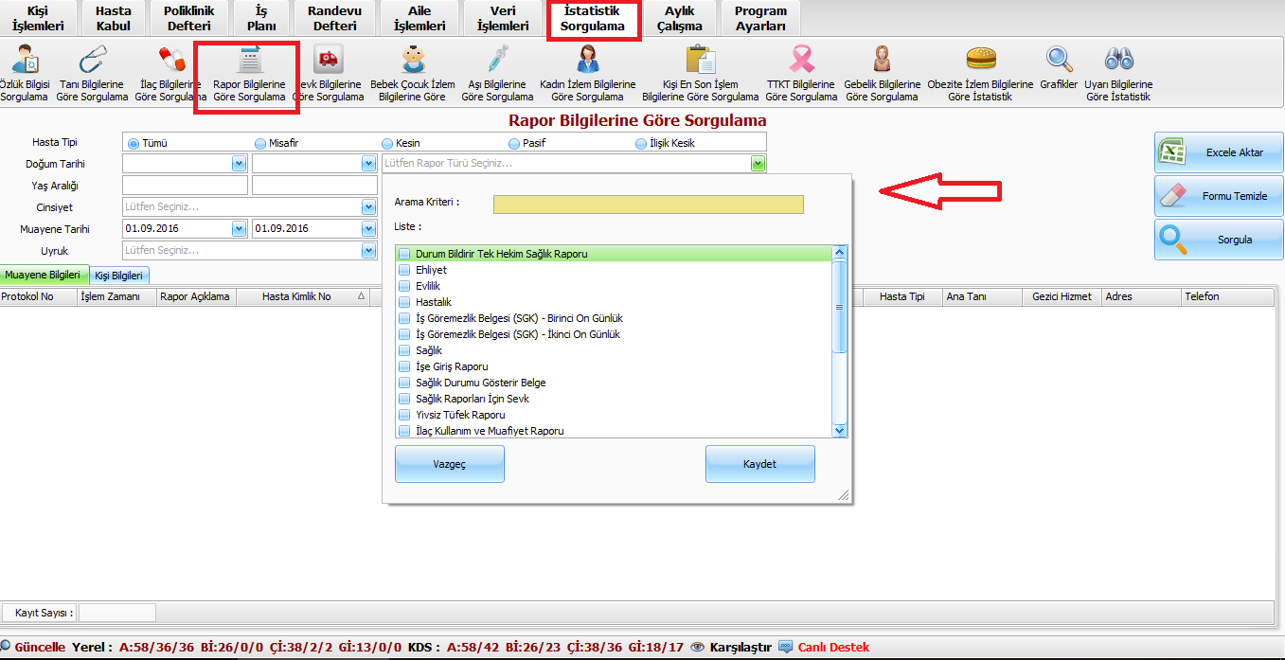This screenshot has height=660, width=1285.
Task: Switch to the Hasta Kabul tab
Action: pyautogui.click(x=114, y=19)
